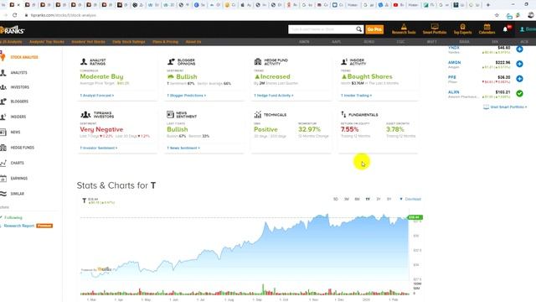Click the News Sentiment card icon
536x302 pixels.
point(170,114)
